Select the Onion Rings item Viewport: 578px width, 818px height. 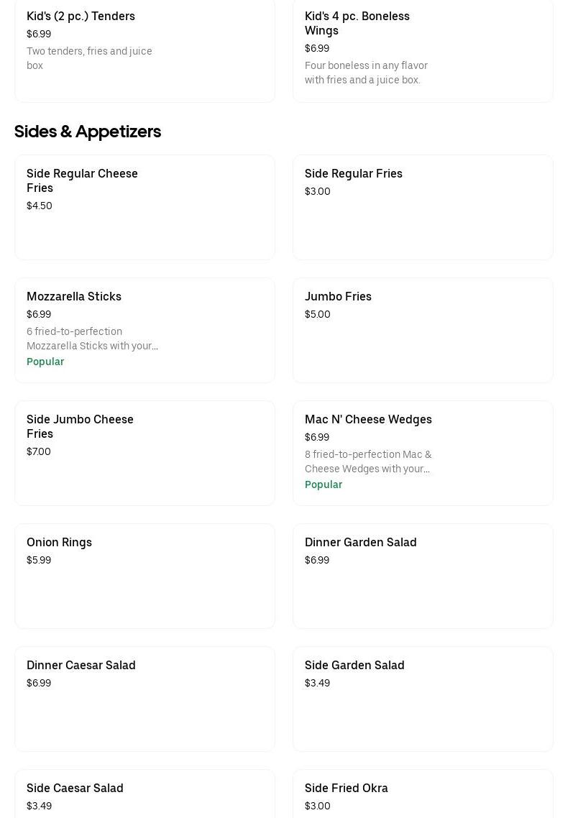144,576
